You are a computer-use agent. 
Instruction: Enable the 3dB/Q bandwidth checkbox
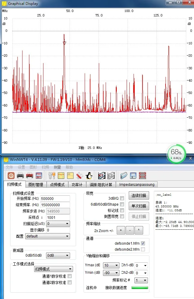pos(122,198)
